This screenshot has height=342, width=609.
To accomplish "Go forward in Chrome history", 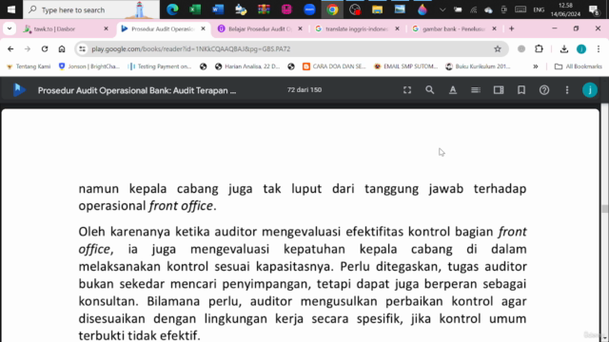I will click(28, 48).
